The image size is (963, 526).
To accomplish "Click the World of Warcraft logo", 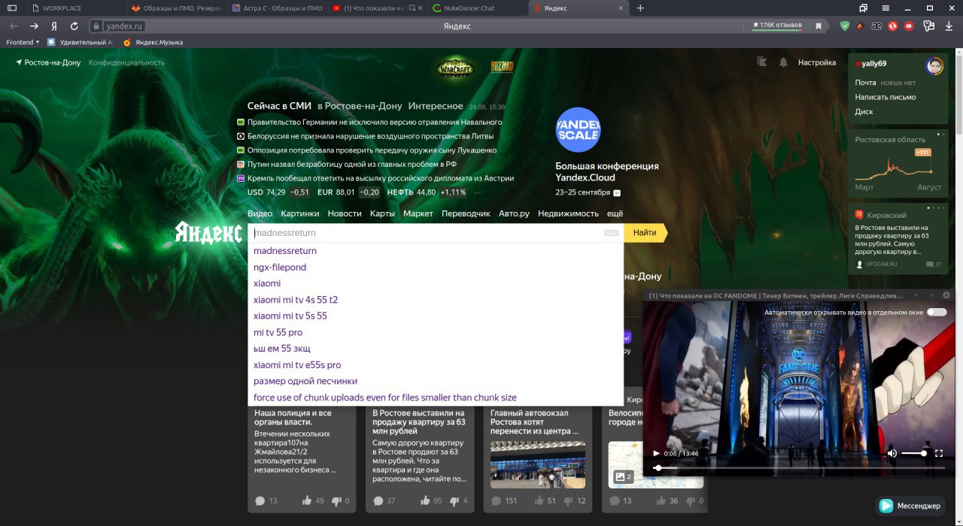I will pos(456,68).
